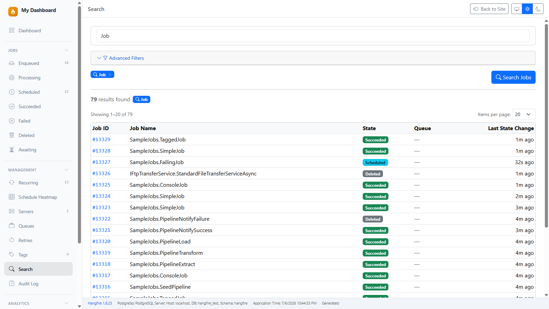Open the Audit Log page
Image resolution: width=549 pixels, height=309 pixels.
click(x=38, y=284)
